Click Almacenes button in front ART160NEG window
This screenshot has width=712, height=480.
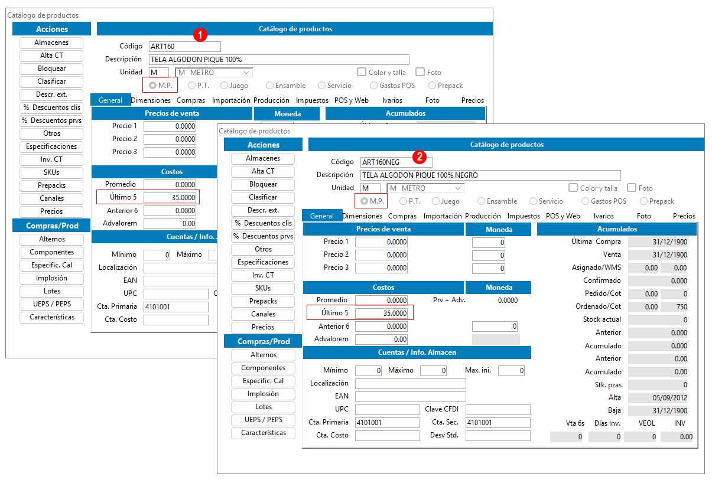pyautogui.click(x=263, y=158)
